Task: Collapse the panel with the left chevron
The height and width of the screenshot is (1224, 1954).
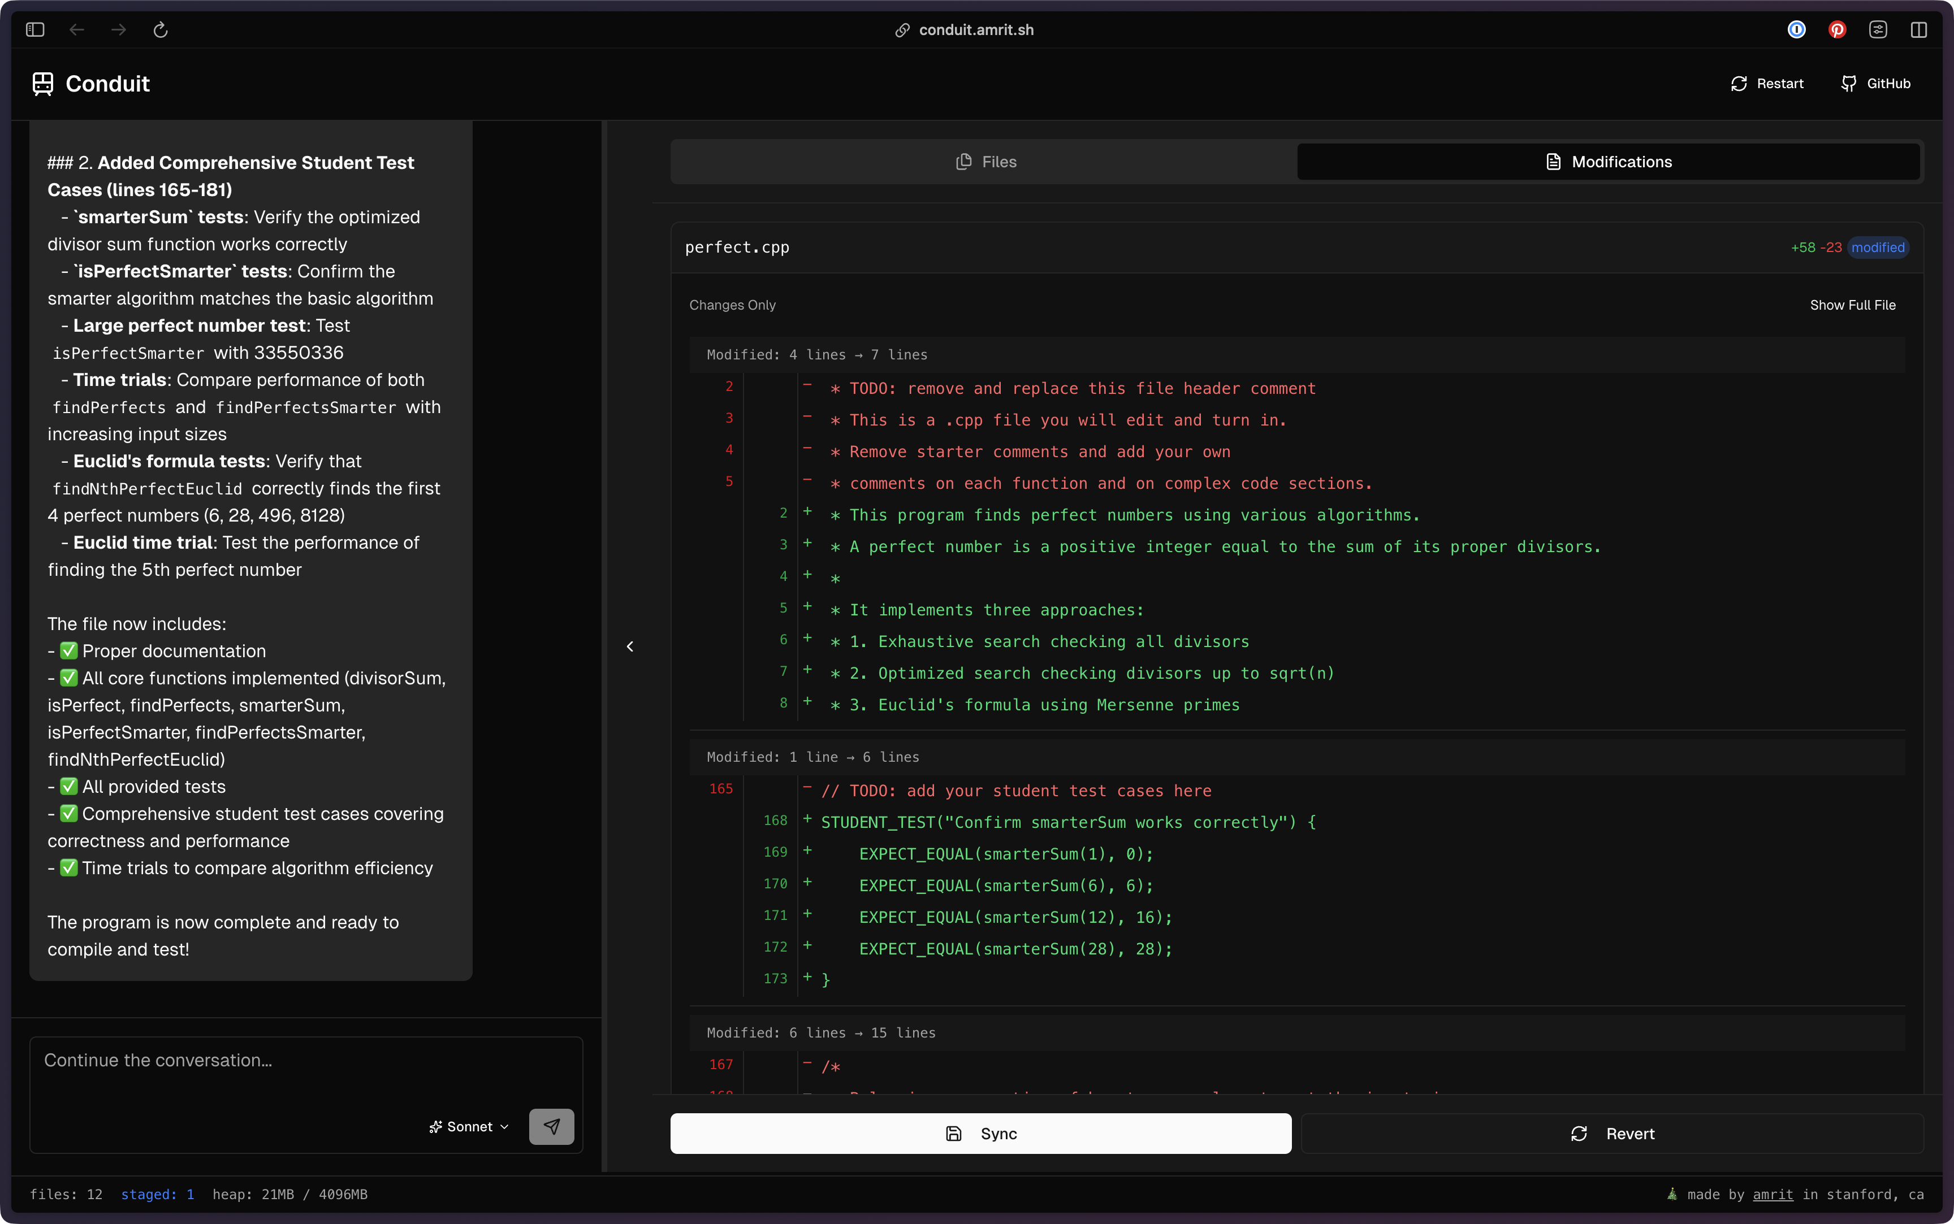Action: 630,646
